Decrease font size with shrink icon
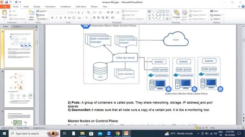The height and width of the screenshot is (137, 245). coord(83,13)
